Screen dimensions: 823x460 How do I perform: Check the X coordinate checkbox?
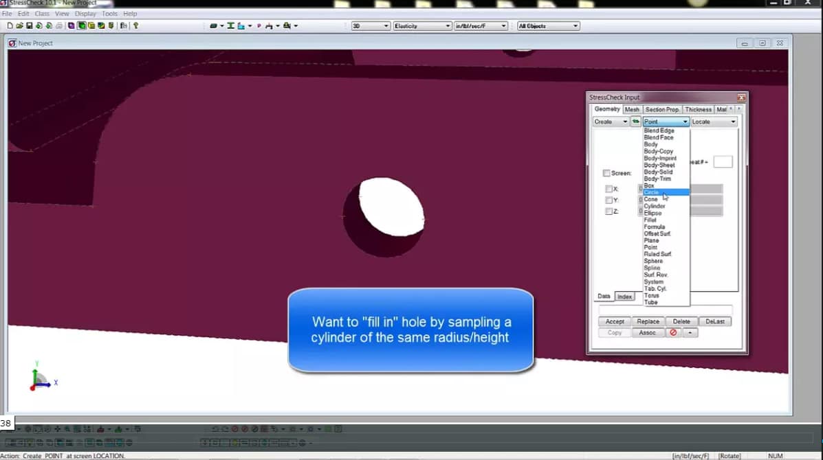coord(608,188)
